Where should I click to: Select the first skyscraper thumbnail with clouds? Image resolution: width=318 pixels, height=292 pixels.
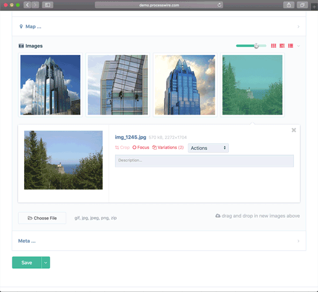pos(50,85)
